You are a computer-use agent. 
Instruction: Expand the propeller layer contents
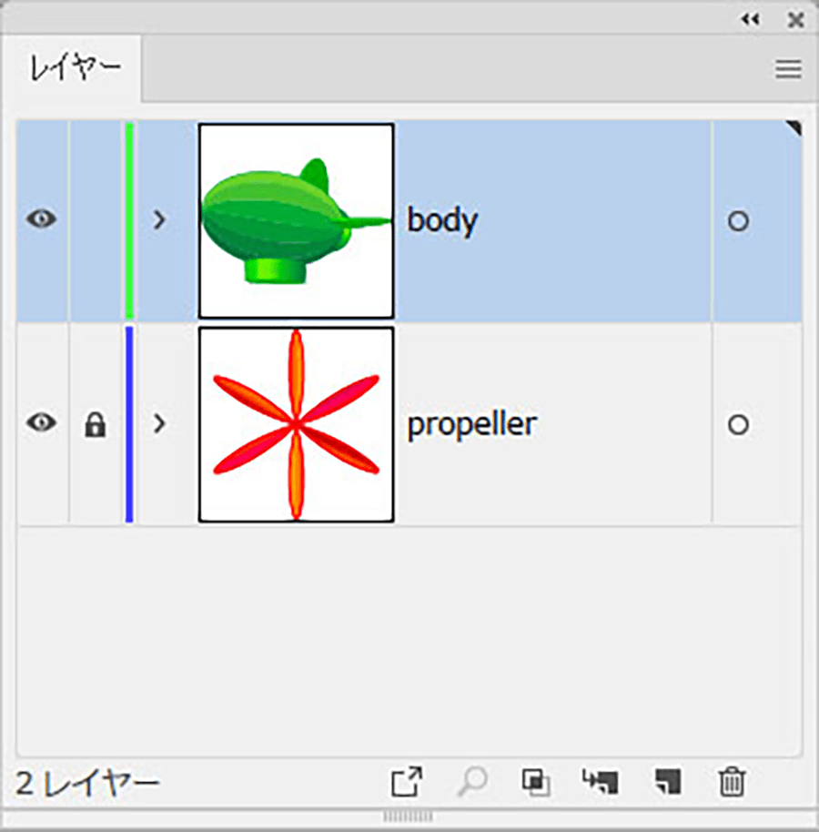tap(159, 423)
